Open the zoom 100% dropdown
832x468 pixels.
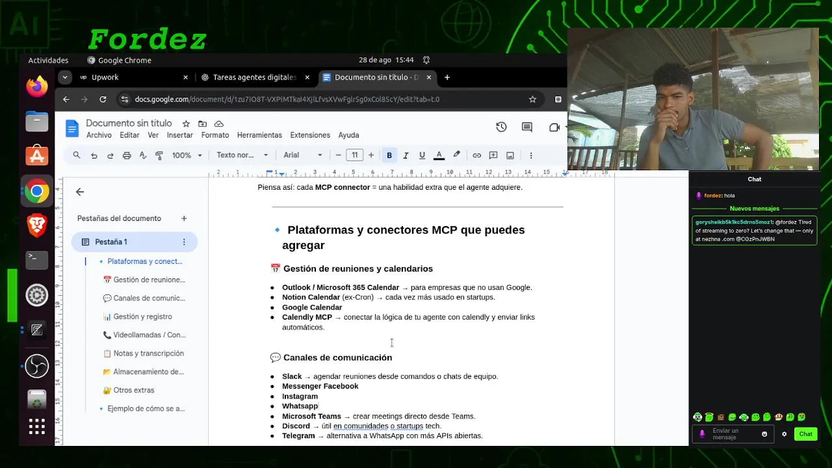tap(187, 155)
